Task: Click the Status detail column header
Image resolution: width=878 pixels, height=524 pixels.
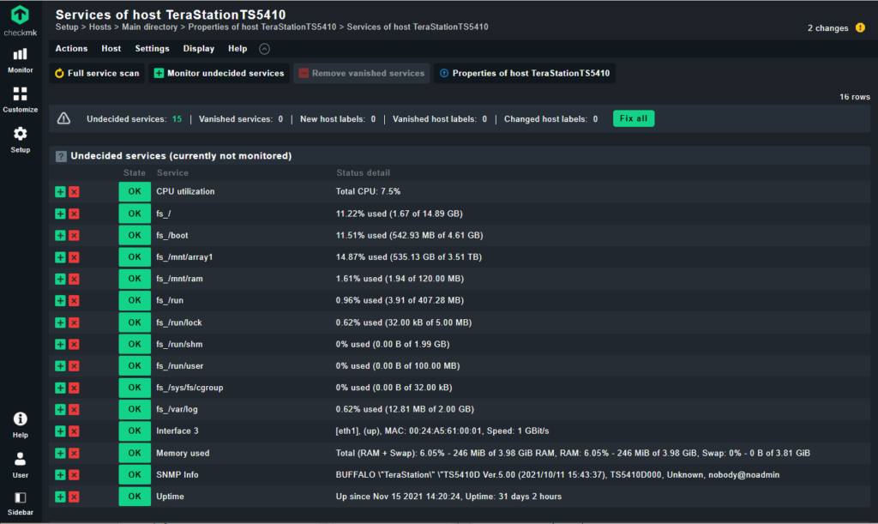Action: click(363, 173)
